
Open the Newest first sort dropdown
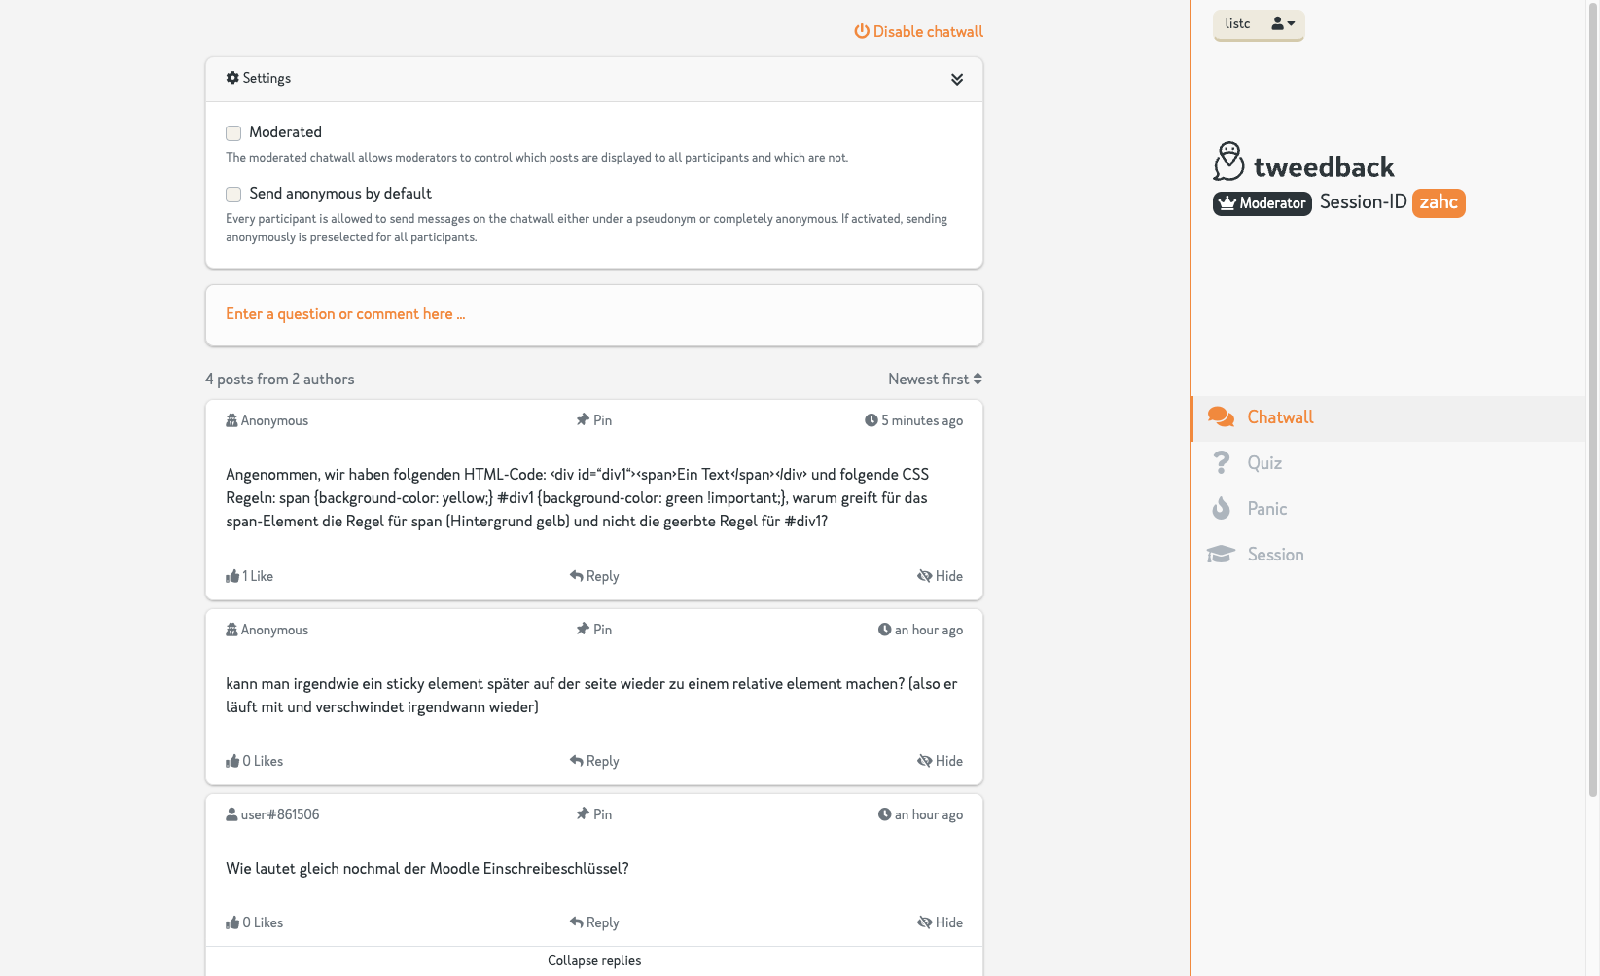point(934,380)
